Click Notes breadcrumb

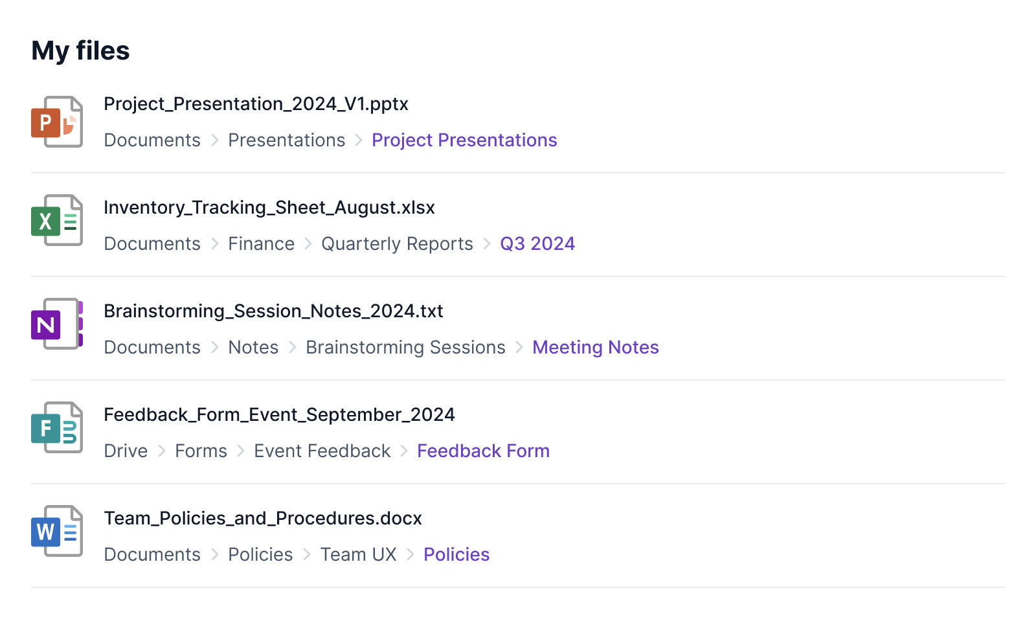click(253, 348)
